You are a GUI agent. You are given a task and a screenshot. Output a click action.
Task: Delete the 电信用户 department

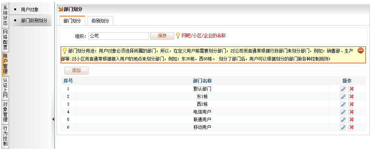click(x=352, y=112)
